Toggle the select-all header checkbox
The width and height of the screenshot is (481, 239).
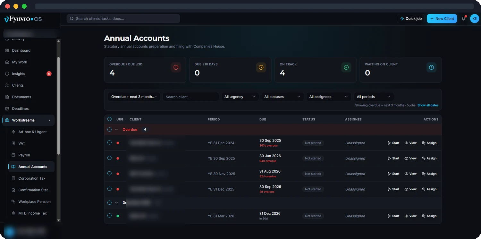pyautogui.click(x=109, y=119)
